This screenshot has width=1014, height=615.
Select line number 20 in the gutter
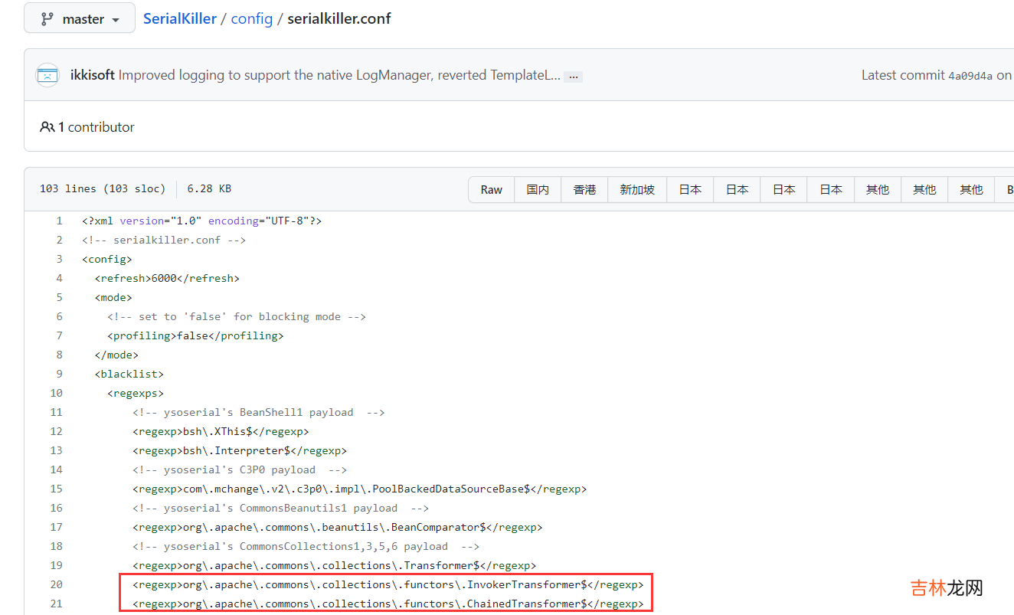[56, 584]
